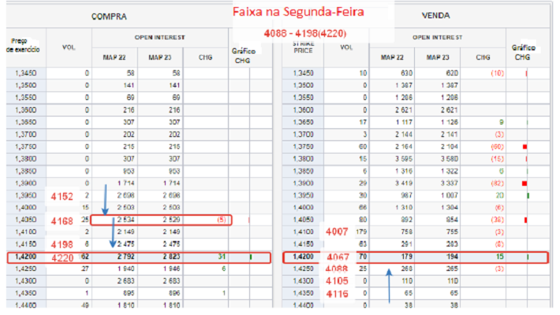560x315 pixels.
Task: Click the red CHG bar in VENDA row 1,4050
Action: pos(525,220)
